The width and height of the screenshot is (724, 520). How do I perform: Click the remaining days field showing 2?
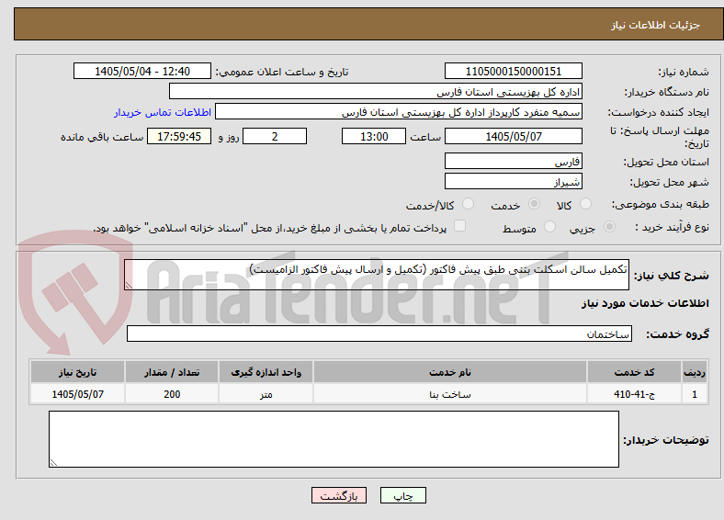275,136
